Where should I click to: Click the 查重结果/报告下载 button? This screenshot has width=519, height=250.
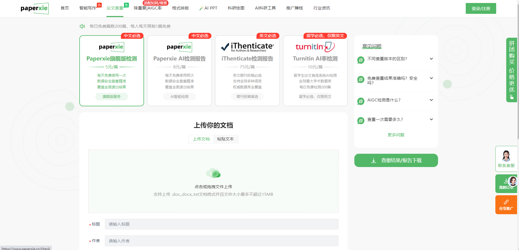396,161
